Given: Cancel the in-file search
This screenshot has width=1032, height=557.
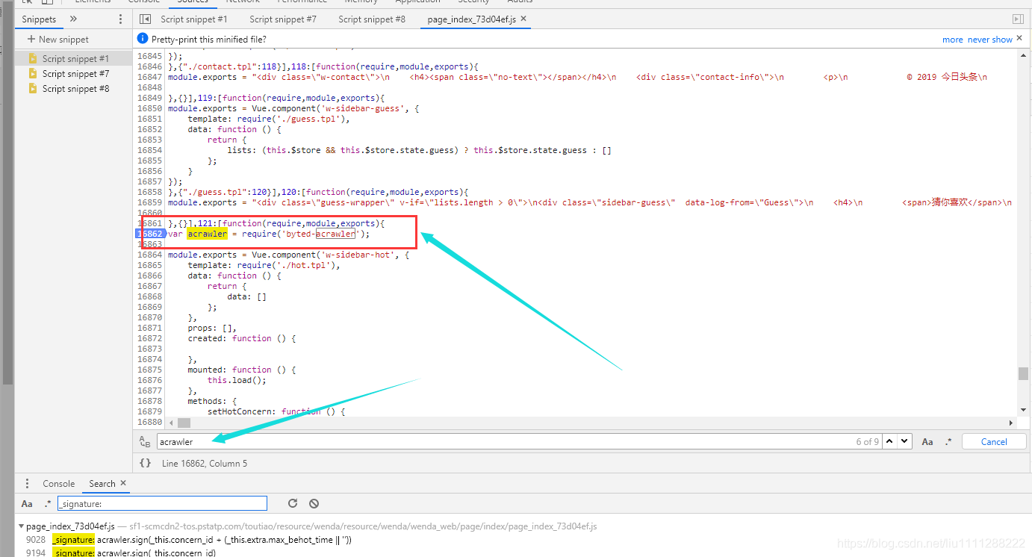Looking at the screenshot, I should click(994, 442).
